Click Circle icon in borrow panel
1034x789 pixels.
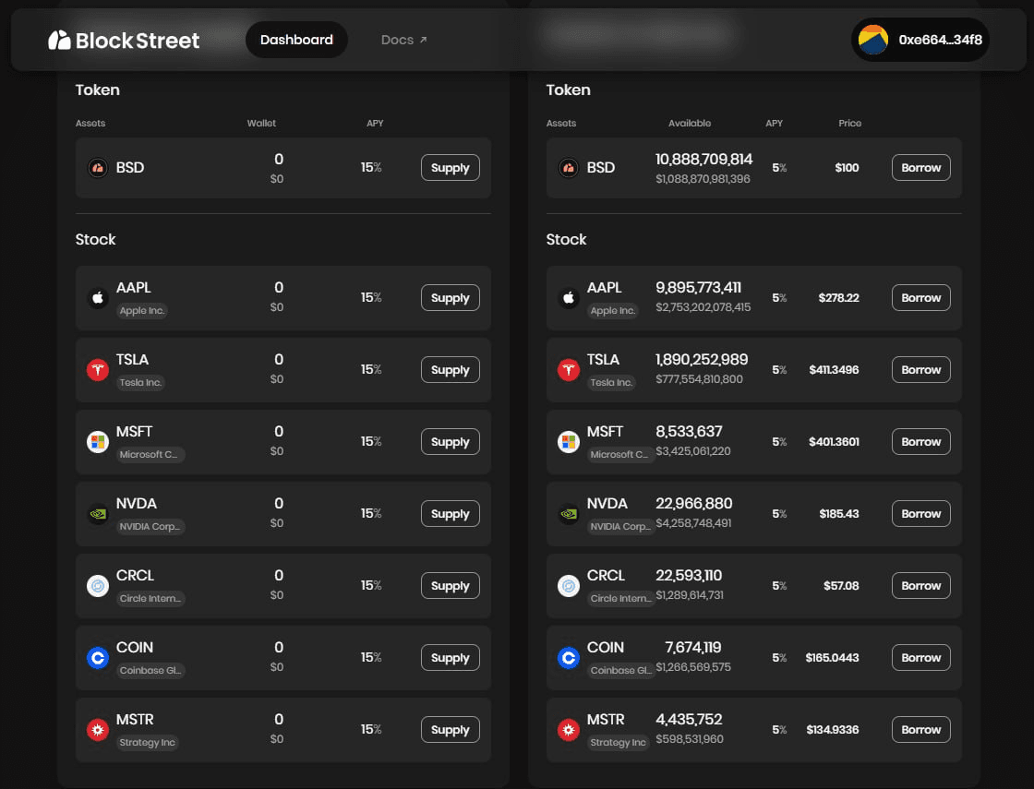(x=569, y=585)
